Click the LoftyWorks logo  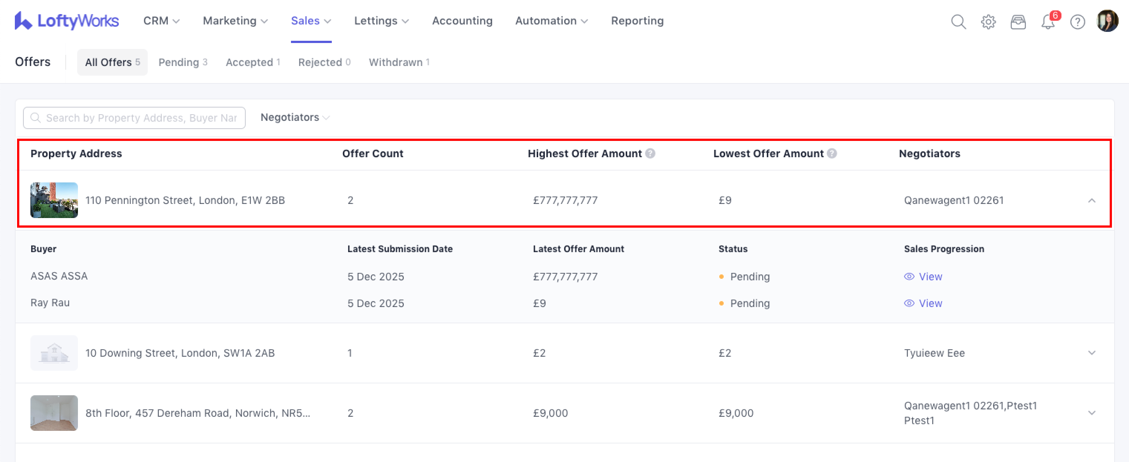pos(66,21)
